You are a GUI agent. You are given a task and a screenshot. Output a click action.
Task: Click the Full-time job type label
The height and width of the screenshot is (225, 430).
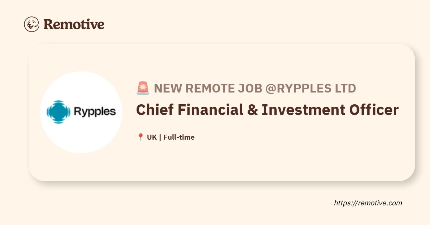coord(179,137)
